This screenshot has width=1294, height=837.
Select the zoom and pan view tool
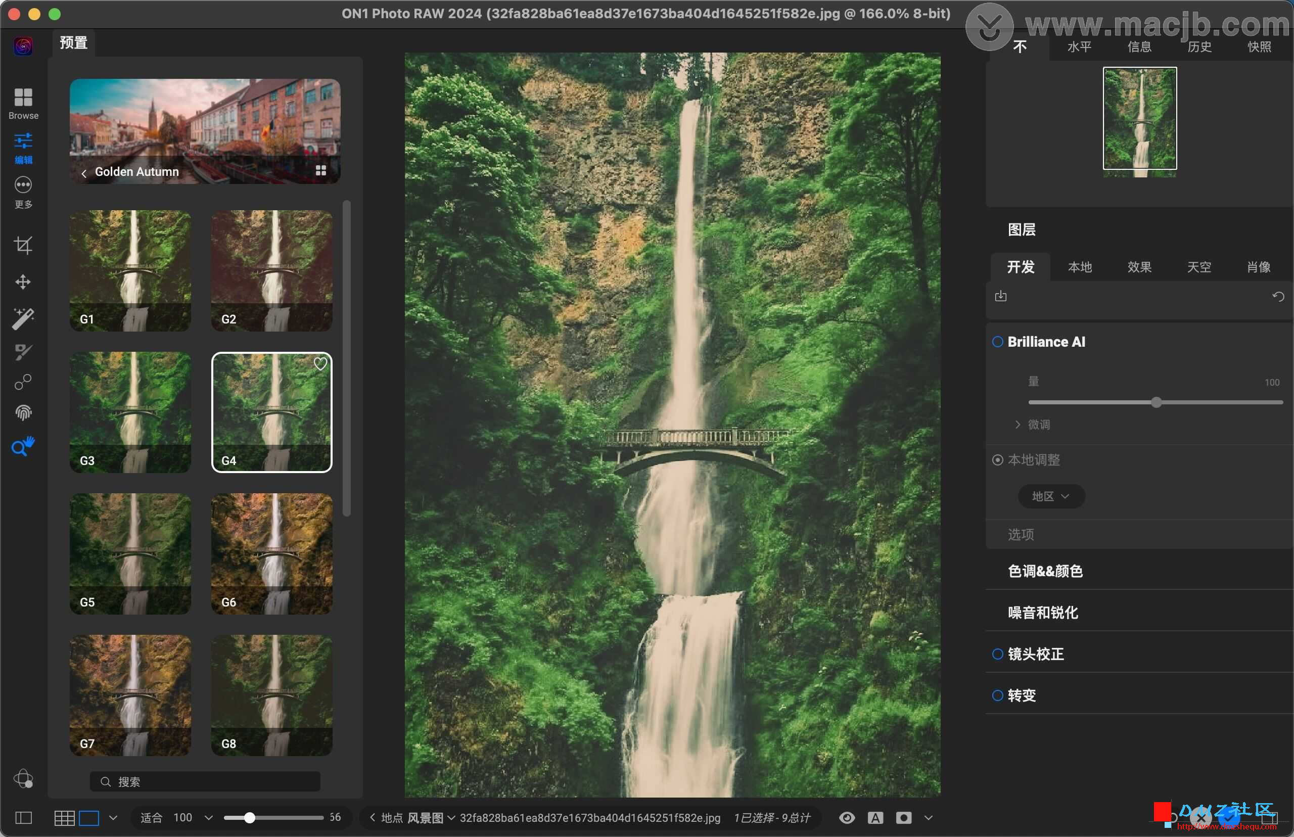tap(23, 446)
